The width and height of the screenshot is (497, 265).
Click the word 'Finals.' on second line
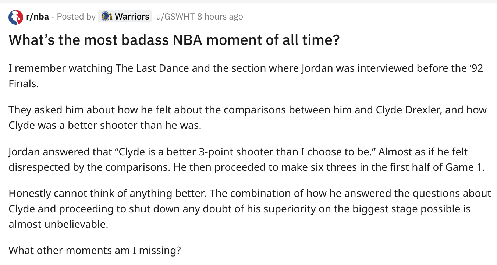(24, 84)
